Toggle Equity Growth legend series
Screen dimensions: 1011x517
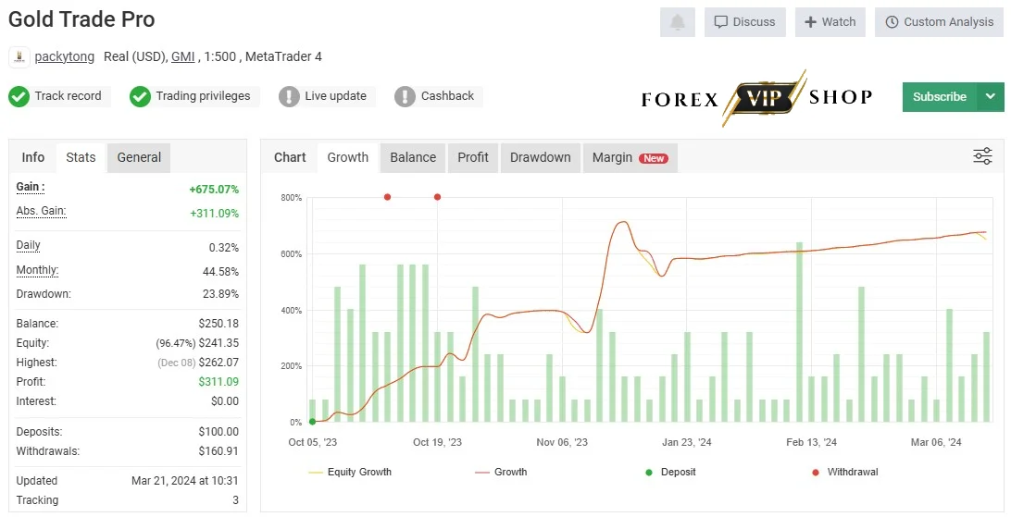click(350, 472)
